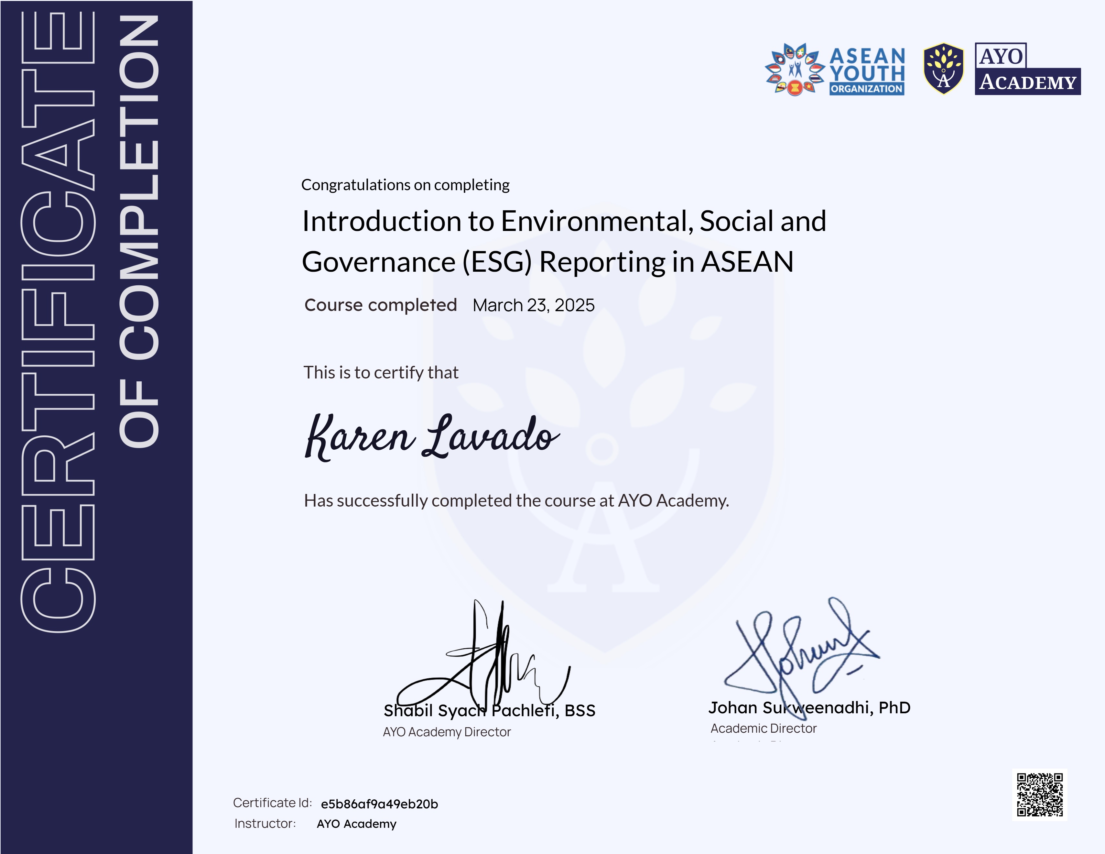Screen dimensions: 1105x854
Task: Click the watermark shield graphic in the center
Action: tap(602, 455)
